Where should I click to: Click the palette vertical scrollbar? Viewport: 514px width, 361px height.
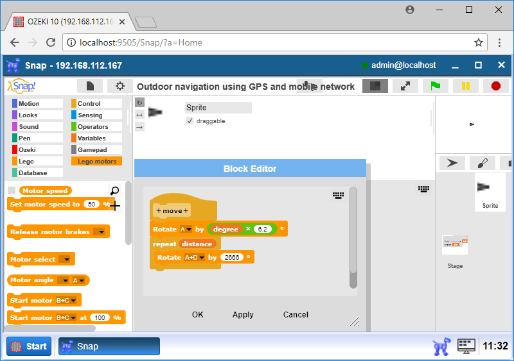click(x=128, y=213)
